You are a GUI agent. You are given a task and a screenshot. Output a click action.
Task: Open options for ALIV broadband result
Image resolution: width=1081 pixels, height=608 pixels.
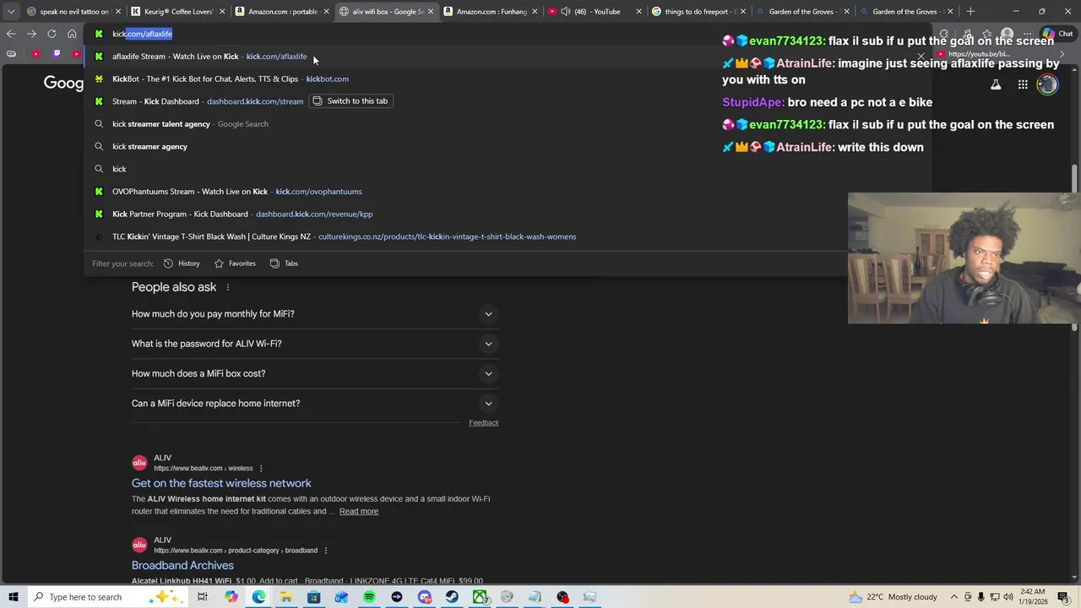click(x=325, y=551)
